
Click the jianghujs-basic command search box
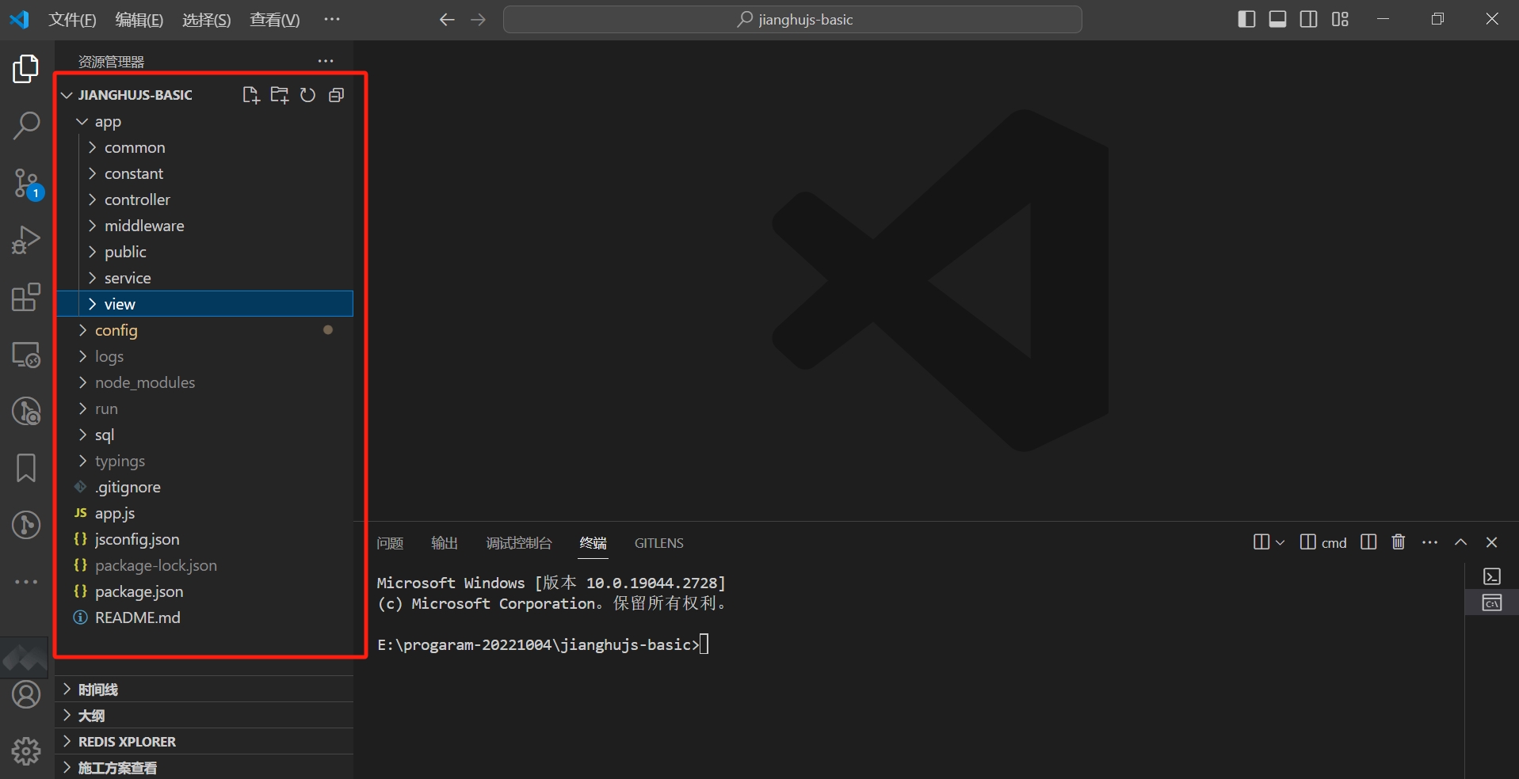pos(792,20)
